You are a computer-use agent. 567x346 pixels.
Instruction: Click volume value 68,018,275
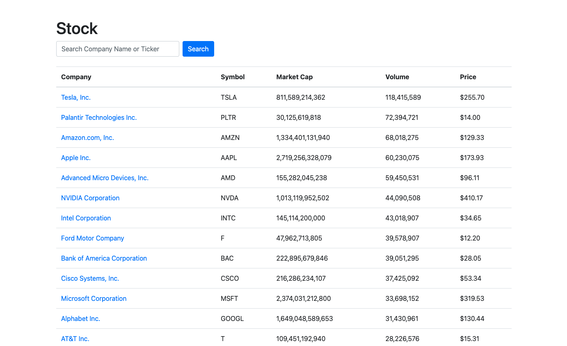pos(402,137)
